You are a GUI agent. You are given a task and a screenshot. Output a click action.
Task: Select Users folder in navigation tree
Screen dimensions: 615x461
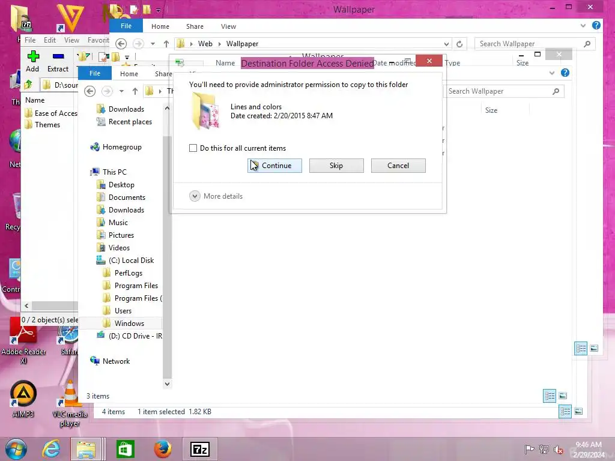117,311
